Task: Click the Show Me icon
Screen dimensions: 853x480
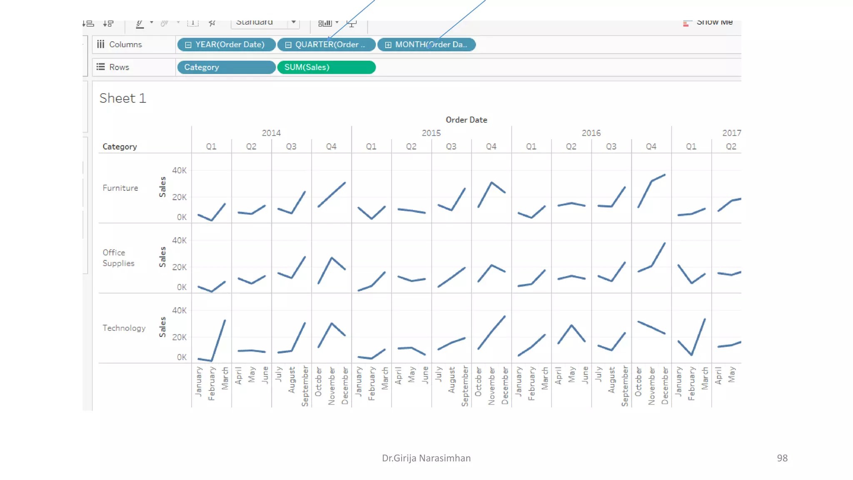Action: click(686, 23)
